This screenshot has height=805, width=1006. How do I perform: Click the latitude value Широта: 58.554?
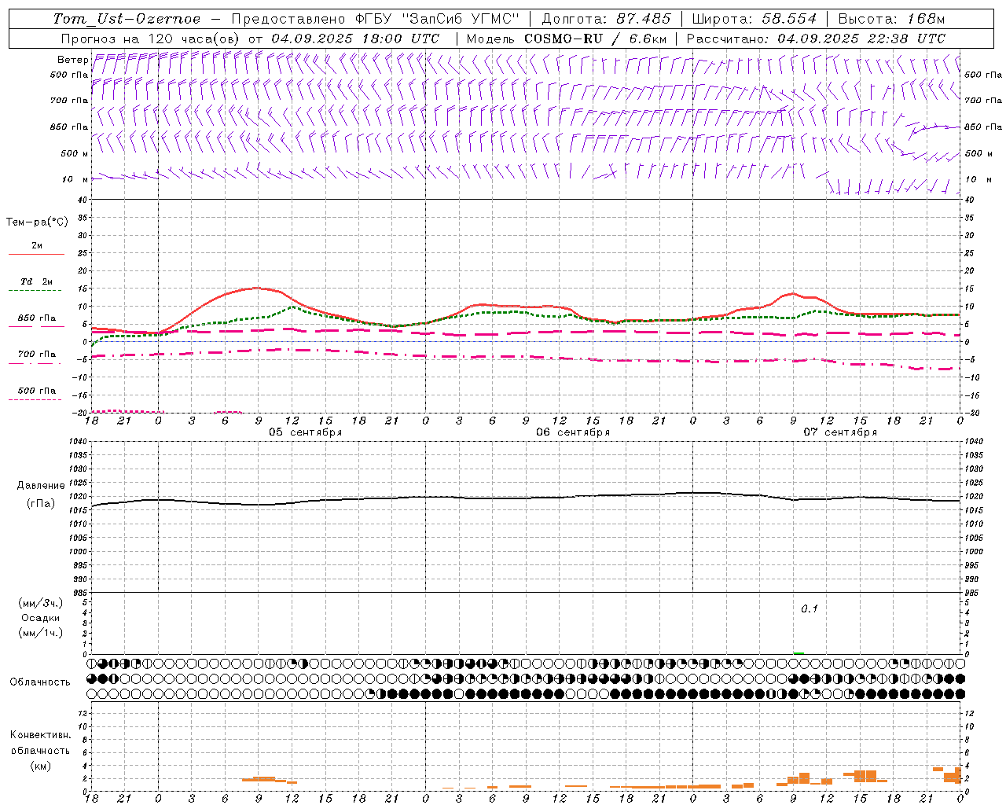tap(754, 19)
